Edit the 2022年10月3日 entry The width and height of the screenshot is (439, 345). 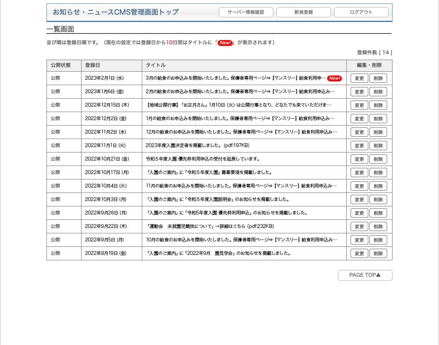click(x=359, y=199)
